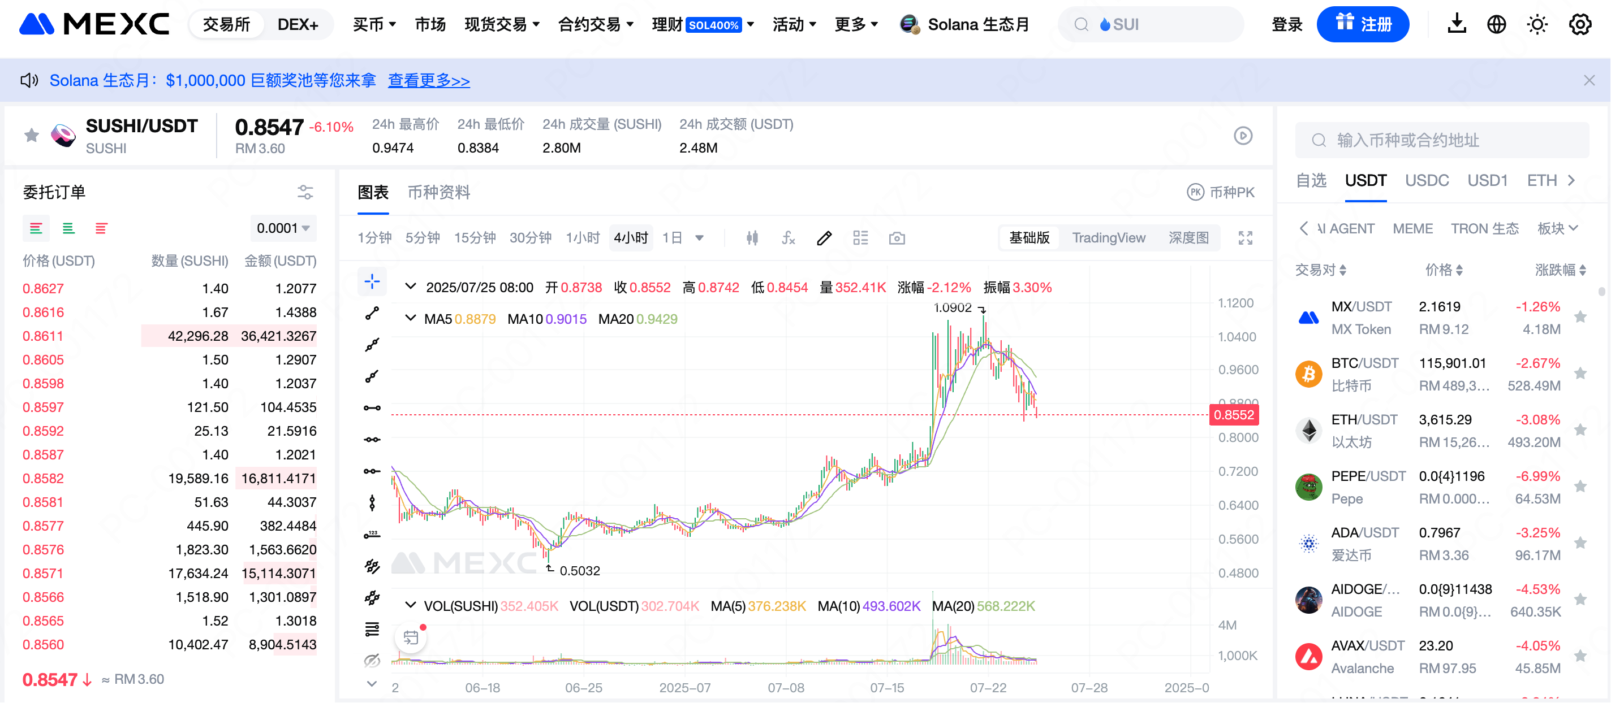Open candlestick chart type icon
This screenshot has height=703, width=1611.
click(752, 238)
